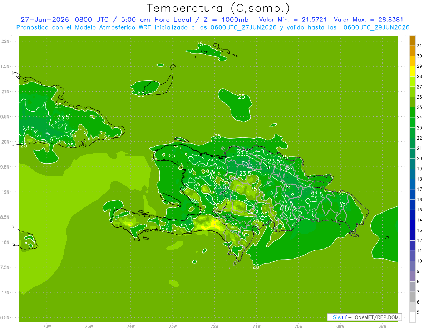Viewport: 429px width, 331px height.
Task: Click the "16" label on the color scale
Action: (420, 200)
